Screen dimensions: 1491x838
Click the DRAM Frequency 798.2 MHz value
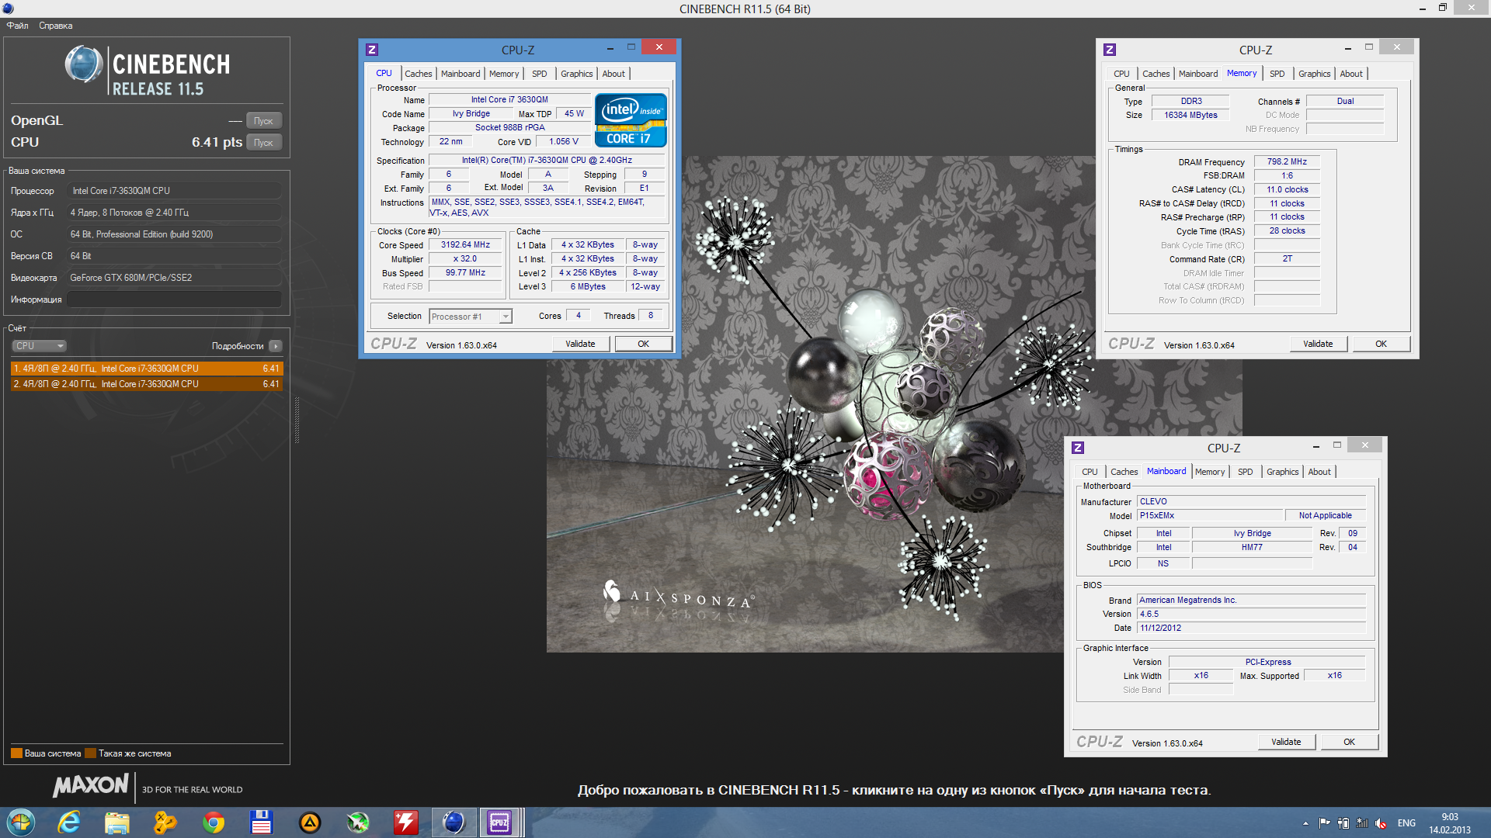pyautogui.click(x=1287, y=162)
